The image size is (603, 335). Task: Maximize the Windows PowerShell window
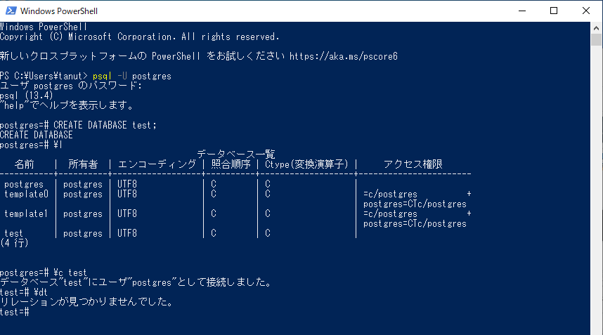coord(554,11)
